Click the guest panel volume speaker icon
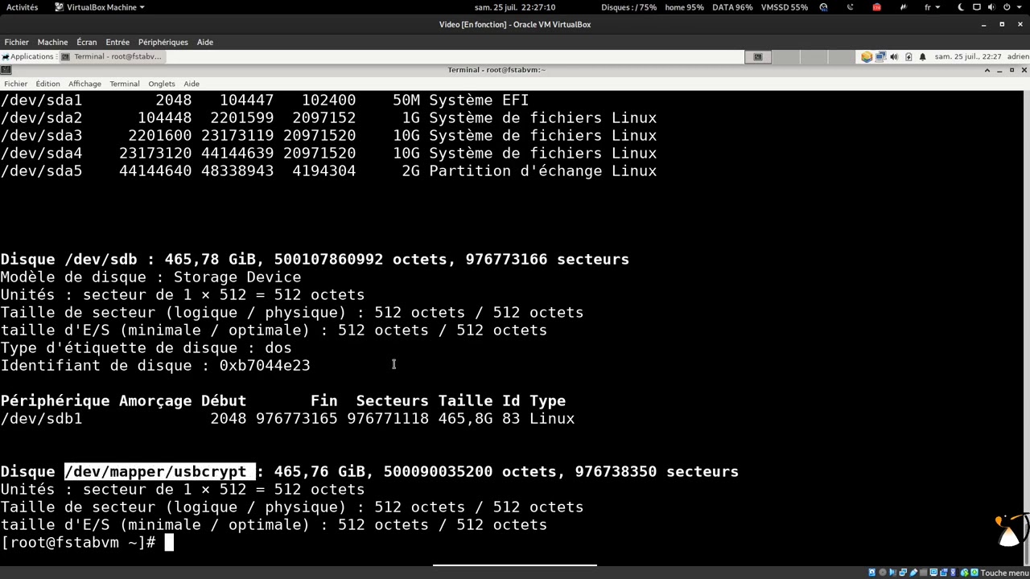Screen dimensions: 1030x579 (894, 56)
